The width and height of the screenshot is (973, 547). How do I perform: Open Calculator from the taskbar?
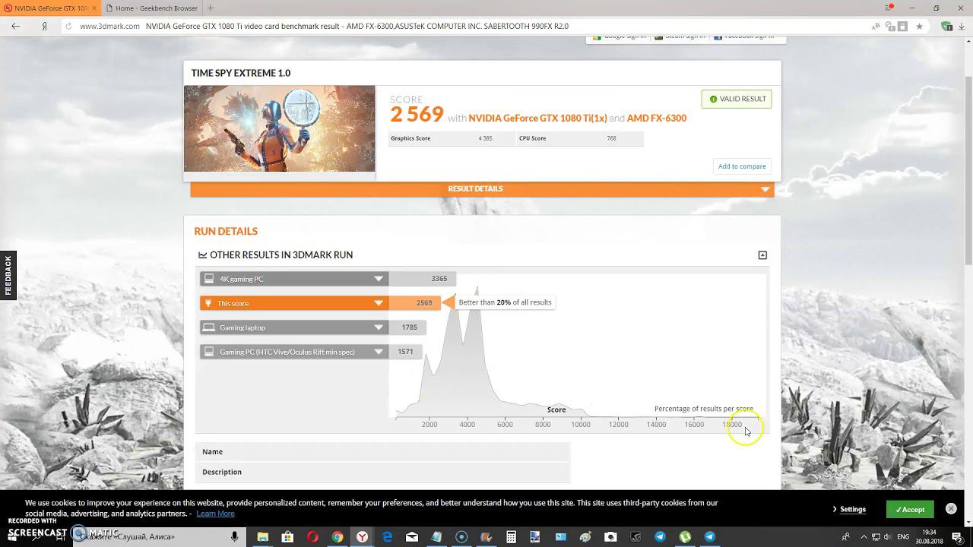click(511, 536)
